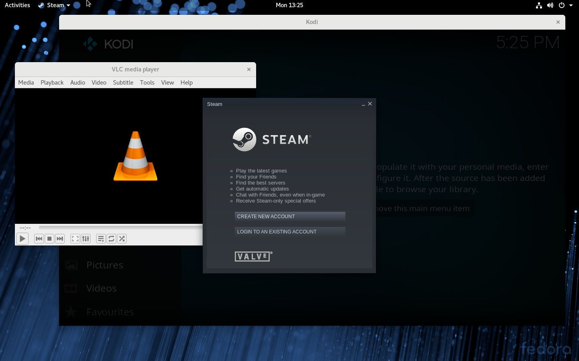This screenshot has width=579, height=361.
Task: Skip to next track in VLC
Action: tap(60, 238)
